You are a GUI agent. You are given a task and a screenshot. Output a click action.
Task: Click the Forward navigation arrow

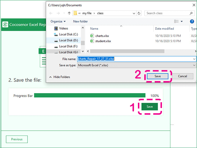click(x=58, y=13)
